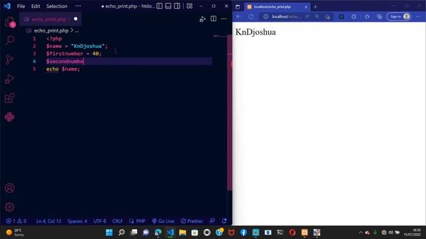Open taskbar Search

pos(121,232)
